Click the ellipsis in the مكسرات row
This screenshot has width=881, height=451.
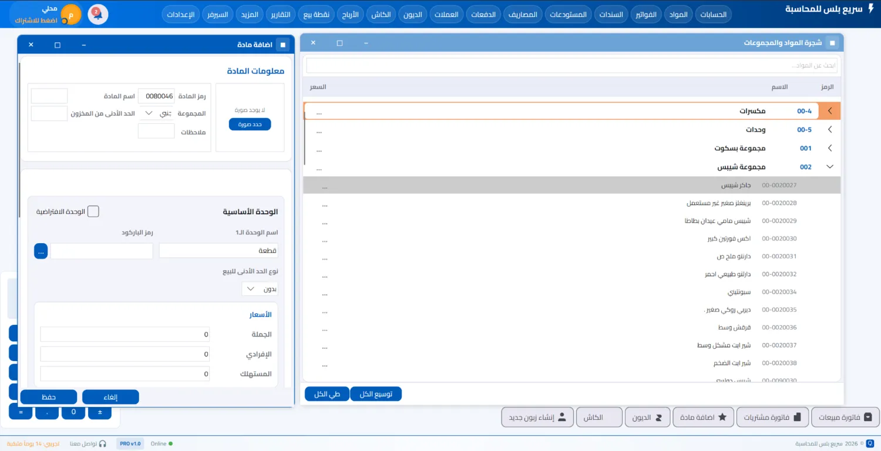319,112
